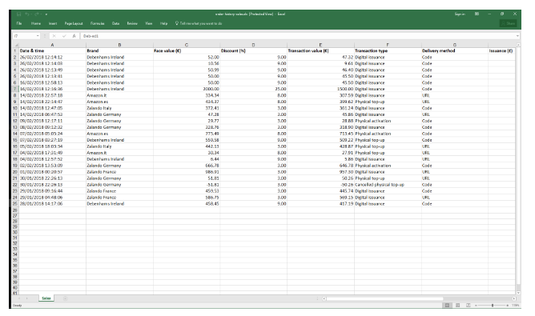
Task: Click the New Sheet plus icon
Action: click(x=65, y=298)
